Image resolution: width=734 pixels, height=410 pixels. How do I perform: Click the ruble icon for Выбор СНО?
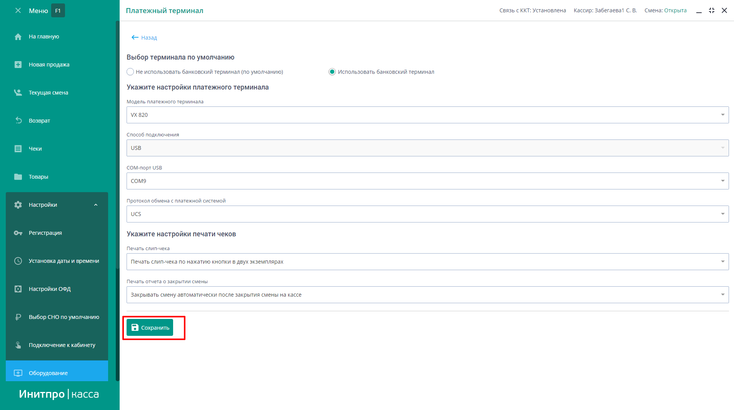pos(18,317)
